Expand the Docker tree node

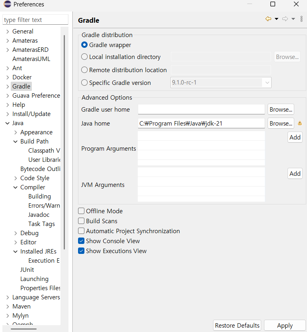point(8,77)
